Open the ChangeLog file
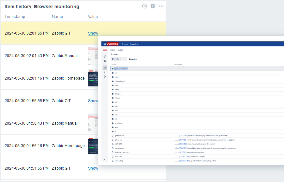The width and height of the screenshot is (284, 182). [119, 161]
